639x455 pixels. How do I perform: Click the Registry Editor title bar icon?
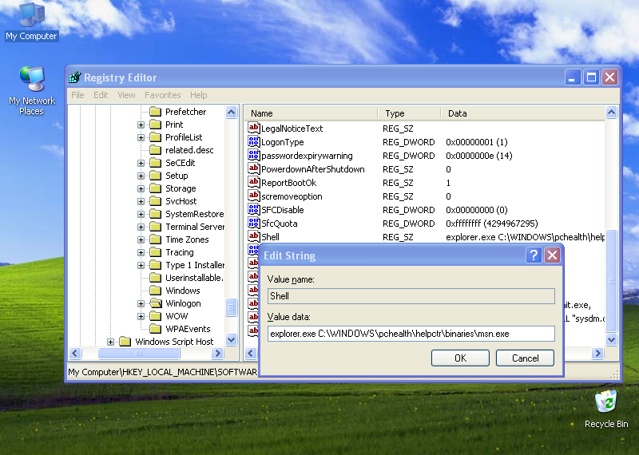point(75,77)
